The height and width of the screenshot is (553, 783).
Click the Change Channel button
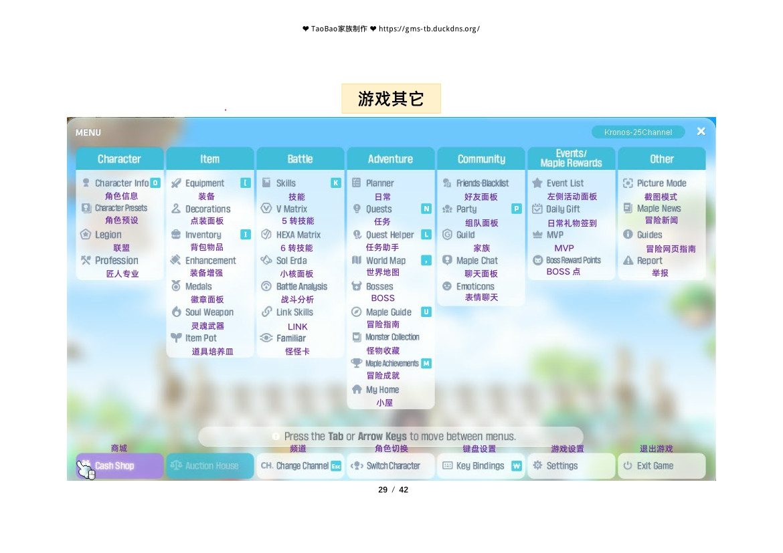coord(300,466)
